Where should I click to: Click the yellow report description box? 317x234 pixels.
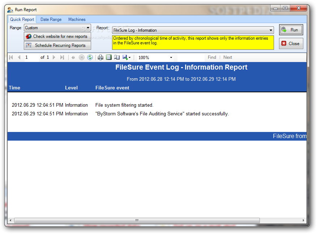tap(193, 43)
